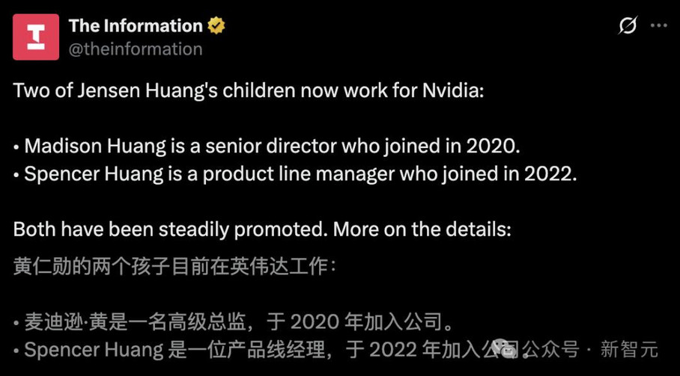
Task: Click the translated line beginning 黄仁勋的两个孩子
Action: click(x=174, y=266)
